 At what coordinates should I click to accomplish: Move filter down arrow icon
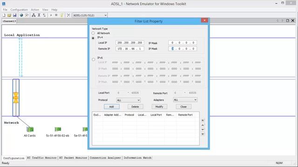203,129
